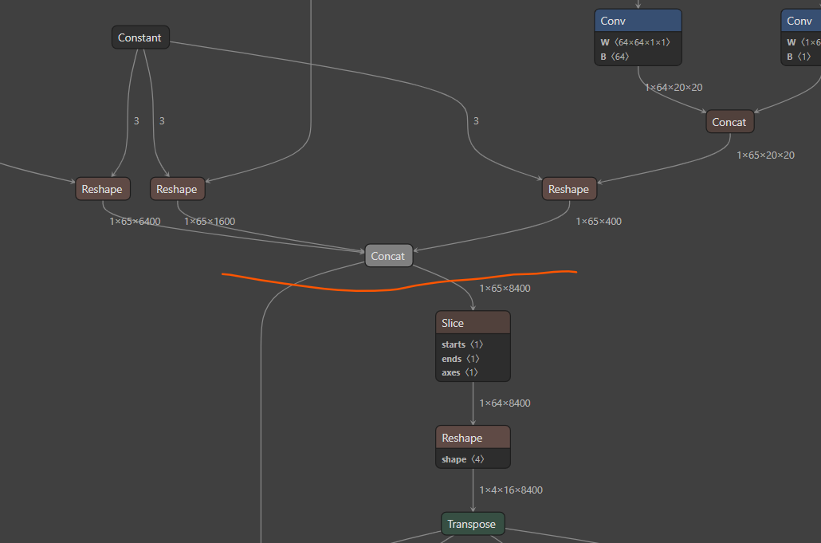This screenshot has height=543, width=821.
Task: Click the 1×65×8400 edge label
Action: coord(505,289)
